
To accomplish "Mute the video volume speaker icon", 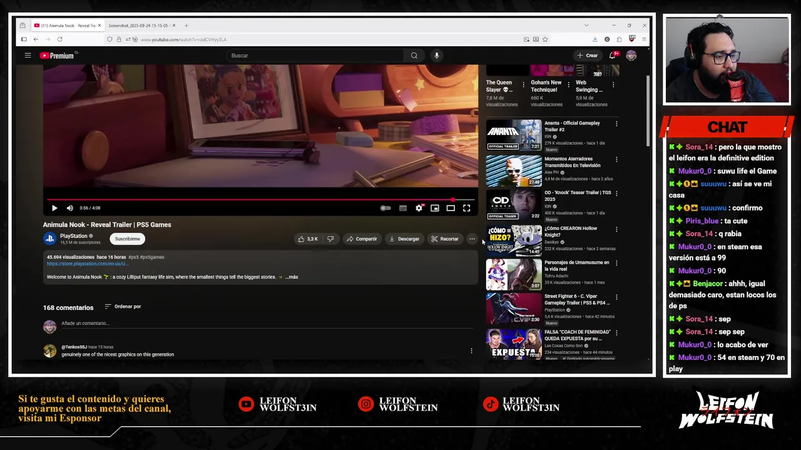I will click(69, 208).
